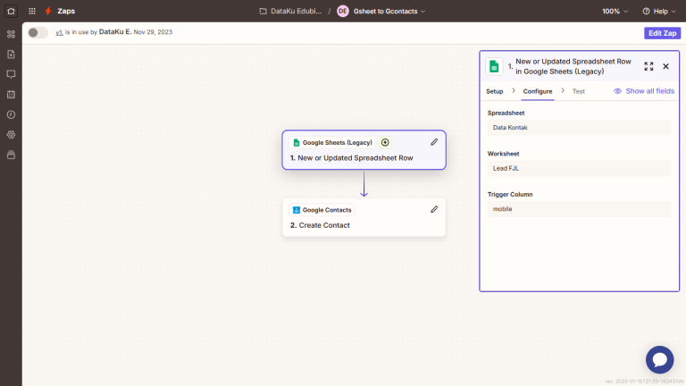Click the Google Contacts step icon

click(297, 210)
